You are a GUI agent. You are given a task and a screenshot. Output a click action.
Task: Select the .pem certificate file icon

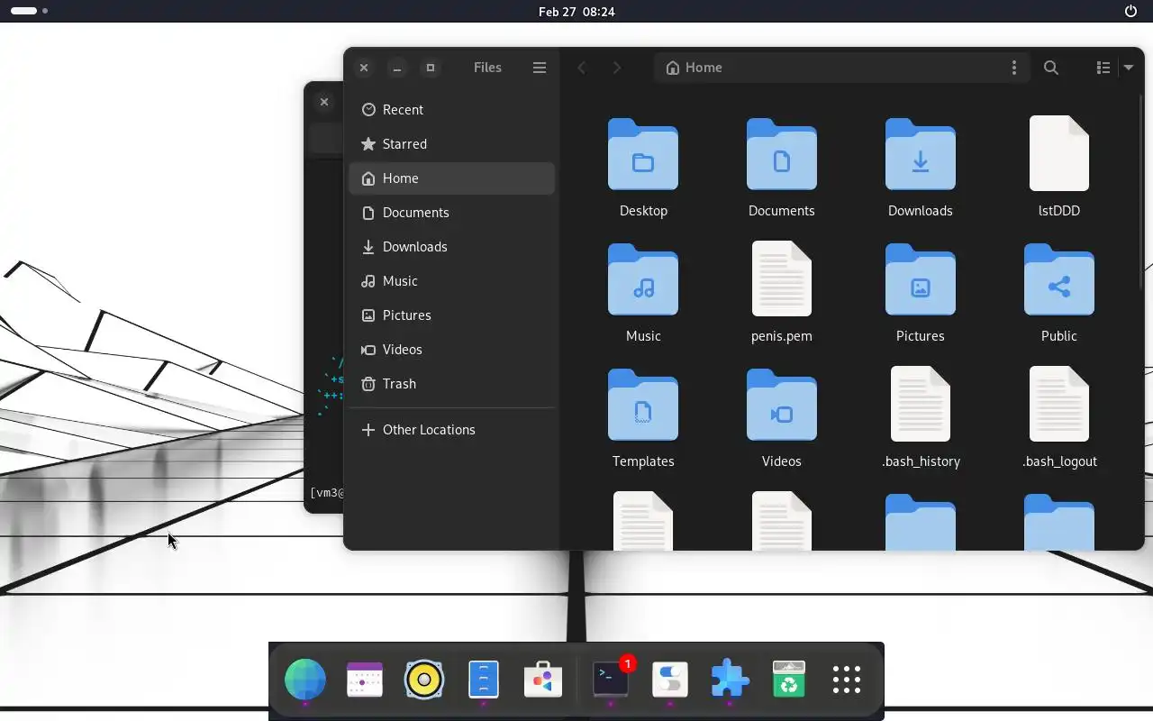[781, 278]
